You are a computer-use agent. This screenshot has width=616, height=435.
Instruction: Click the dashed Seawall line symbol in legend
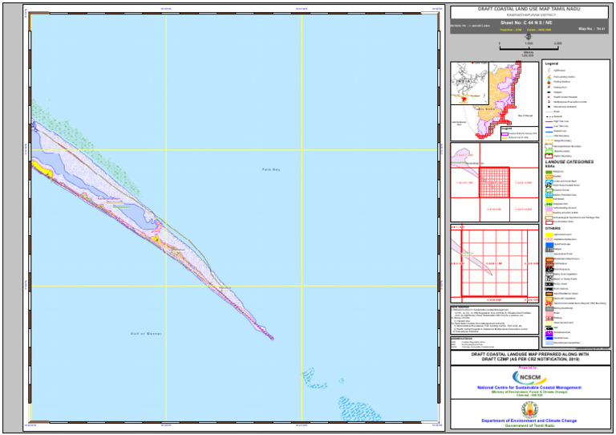pos(549,116)
